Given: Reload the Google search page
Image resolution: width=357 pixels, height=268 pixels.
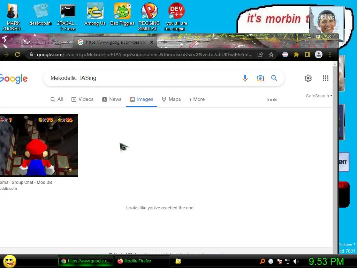Looking at the screenshot, I should click(x=17, y=54).
